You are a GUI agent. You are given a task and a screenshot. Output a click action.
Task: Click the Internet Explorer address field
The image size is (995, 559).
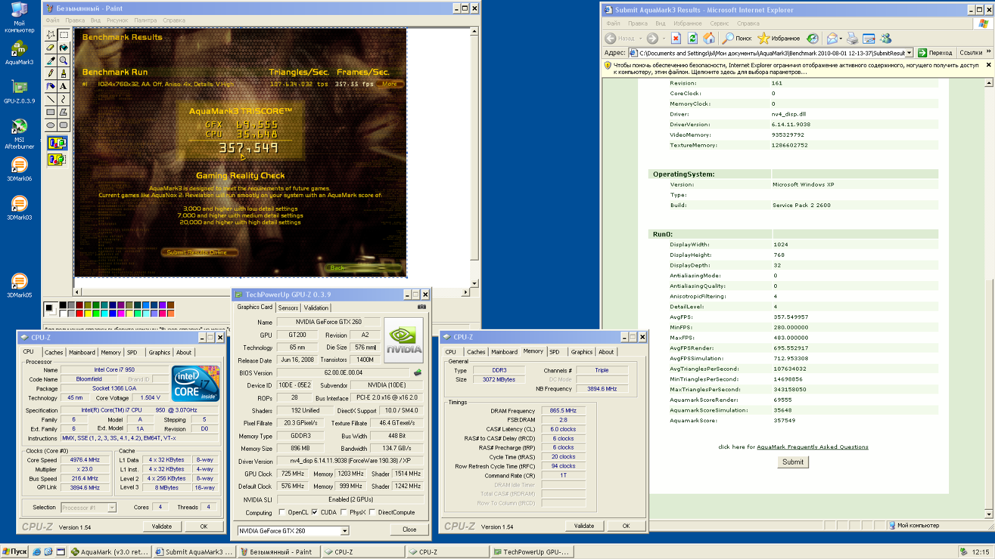click(x=771, y=53)
